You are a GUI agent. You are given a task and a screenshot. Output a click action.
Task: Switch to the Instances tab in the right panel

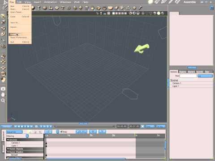tap(174, 72)
